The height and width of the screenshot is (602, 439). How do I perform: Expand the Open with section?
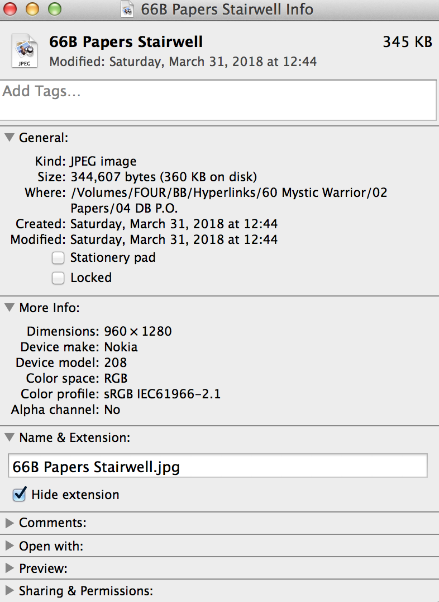(x=9, y=545)
